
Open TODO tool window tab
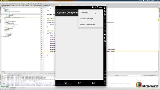point(8,88)
